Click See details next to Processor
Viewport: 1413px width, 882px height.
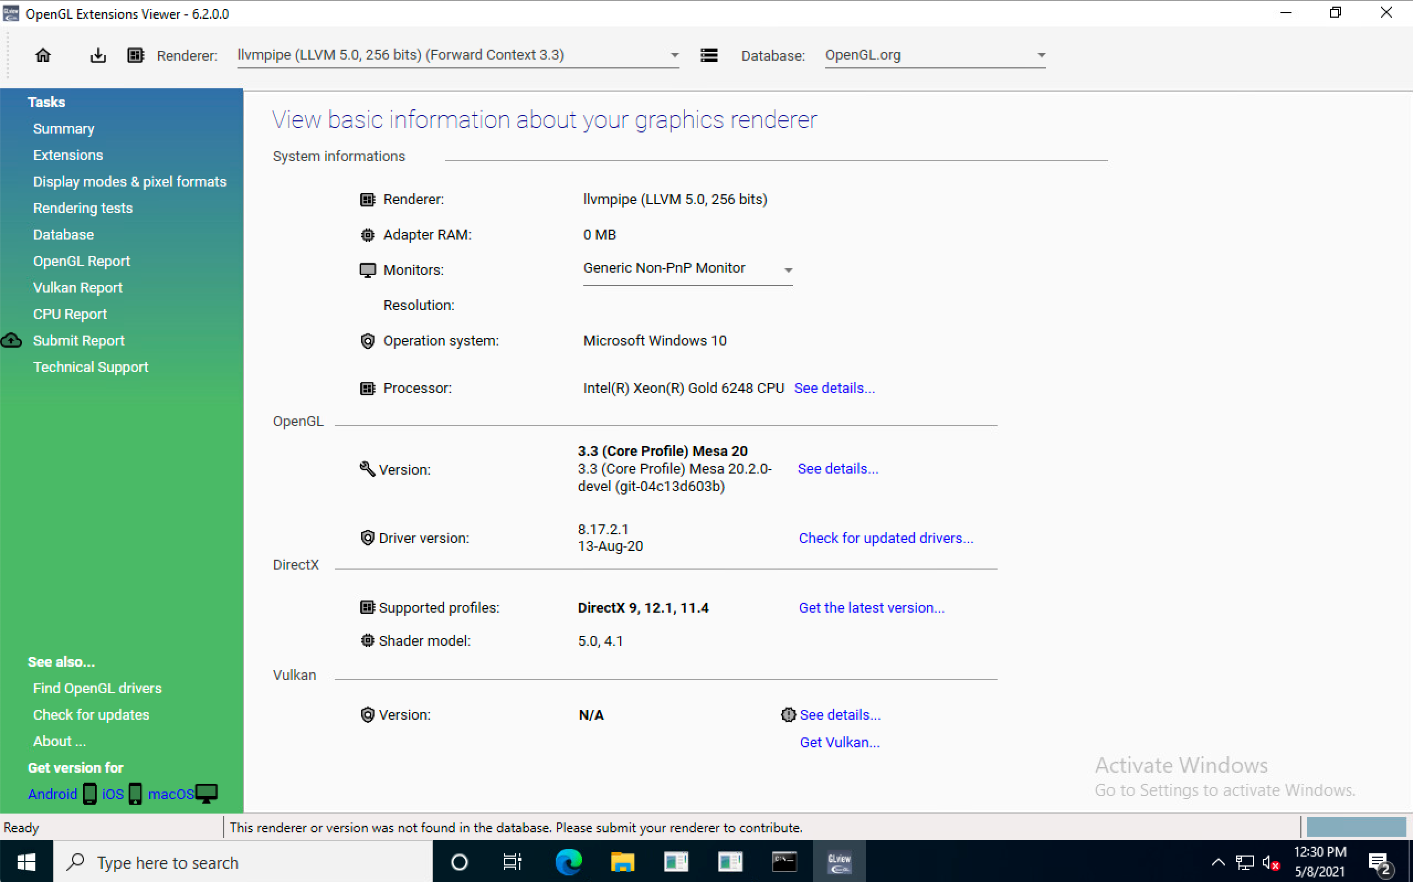834,388
